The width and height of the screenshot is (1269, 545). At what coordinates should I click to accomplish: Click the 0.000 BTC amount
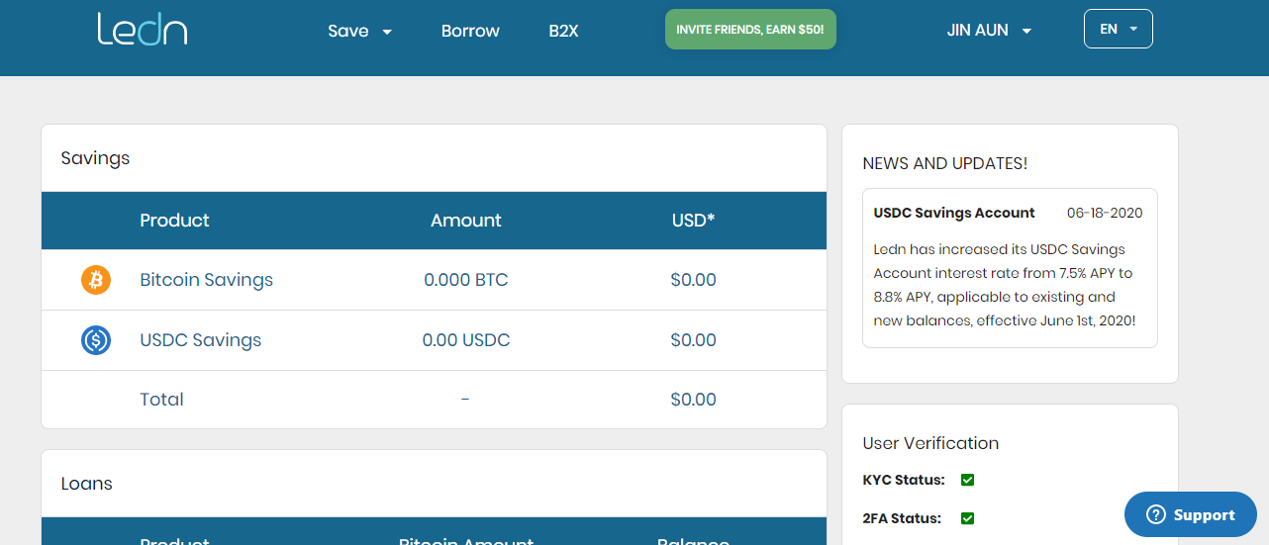pyautogui.click(x=465, y=280)
